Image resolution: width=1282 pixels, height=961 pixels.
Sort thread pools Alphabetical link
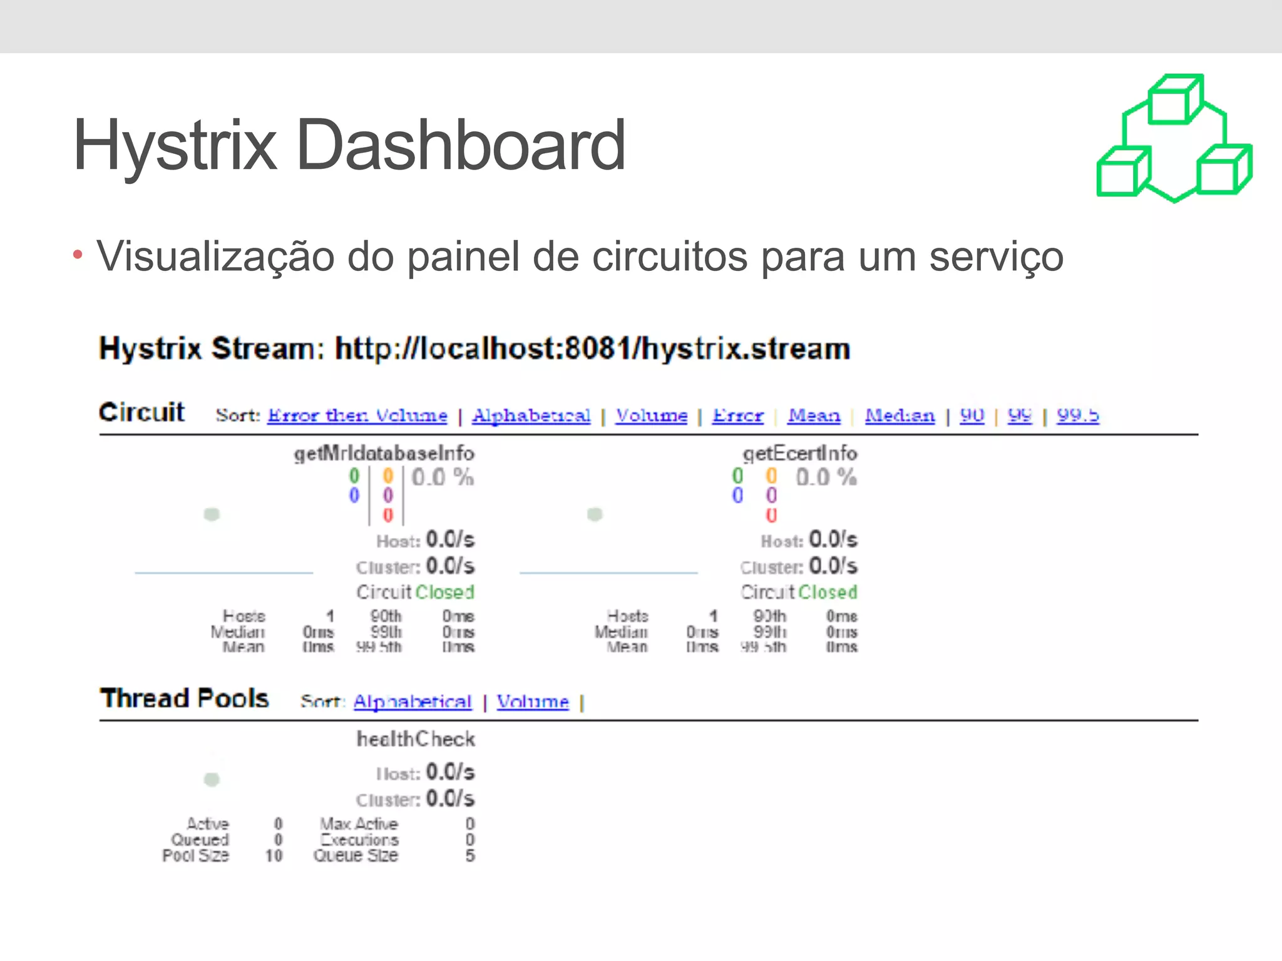click(x=413, y=702)
